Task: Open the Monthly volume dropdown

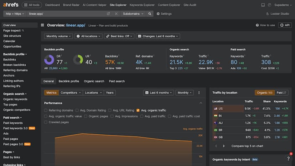Action: [58, 36]
